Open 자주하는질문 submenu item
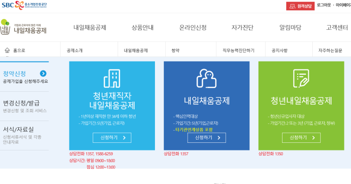 click(x=330, y=51)
